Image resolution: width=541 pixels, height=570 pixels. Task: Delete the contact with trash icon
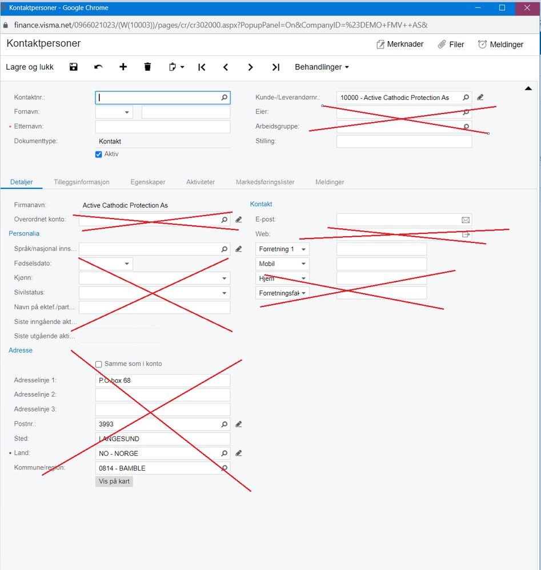147,67
